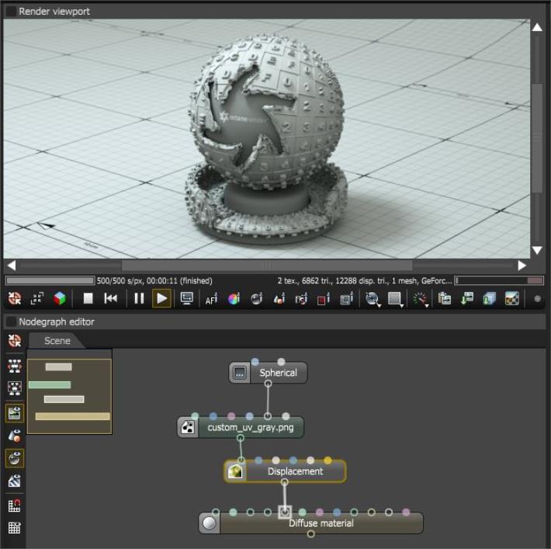This screenshot has height=549, width=551.
Task: Toggle real-time monitor rendering mode
Action: 186,299
